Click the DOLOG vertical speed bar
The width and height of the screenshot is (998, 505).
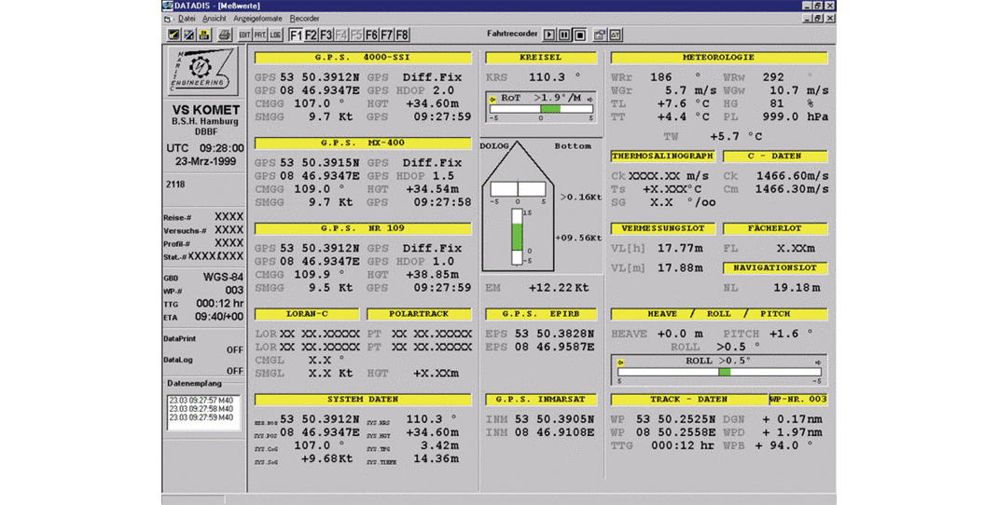click(518, 237)
